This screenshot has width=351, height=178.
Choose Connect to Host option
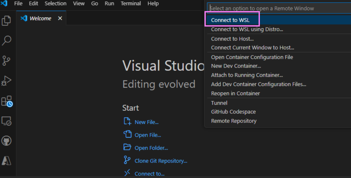pos(232,39)
